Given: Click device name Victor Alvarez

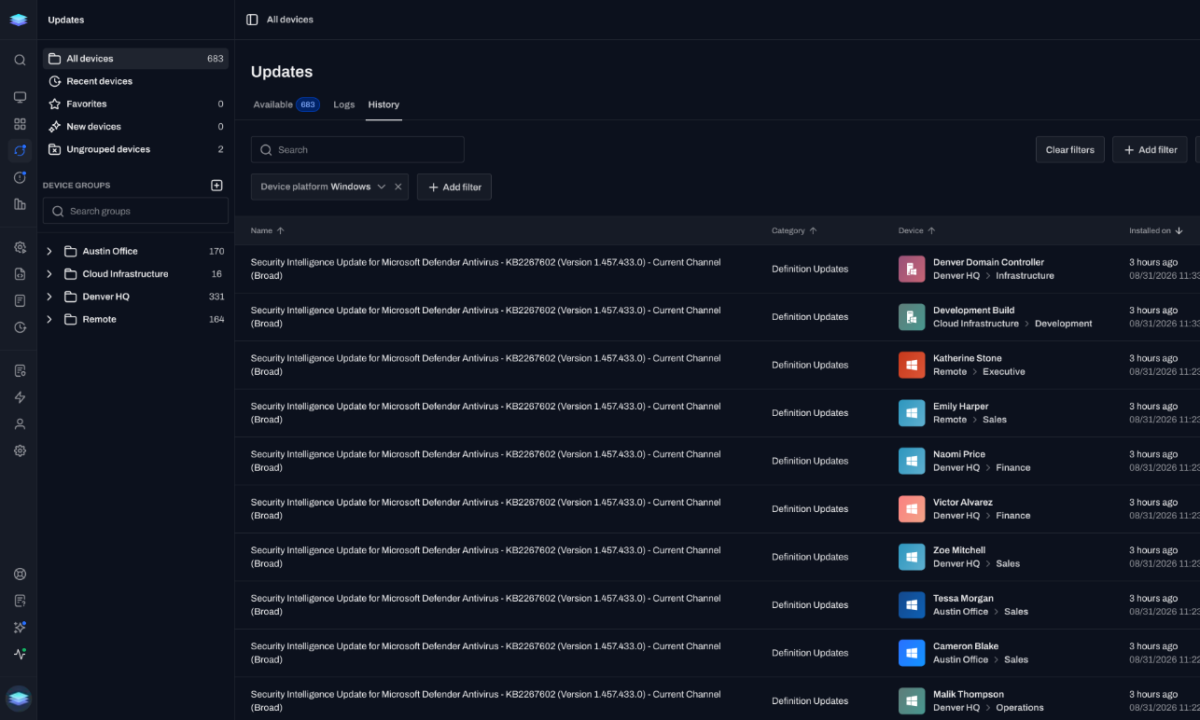Looking at the screenshot, I should click(962, 503).
